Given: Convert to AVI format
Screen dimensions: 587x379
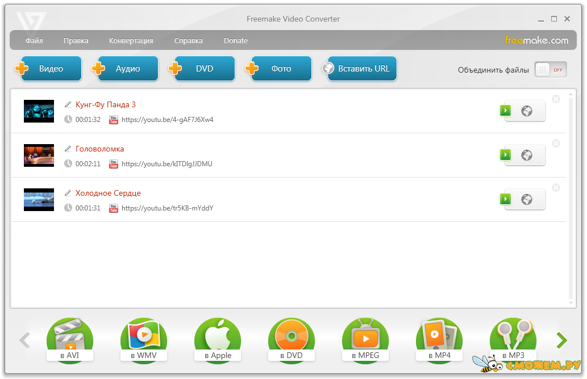Looking at the screenshot, I should [70, 340].
